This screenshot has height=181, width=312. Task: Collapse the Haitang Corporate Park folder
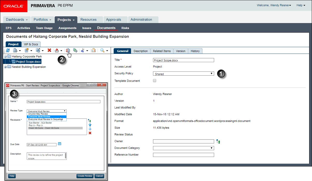5,56
